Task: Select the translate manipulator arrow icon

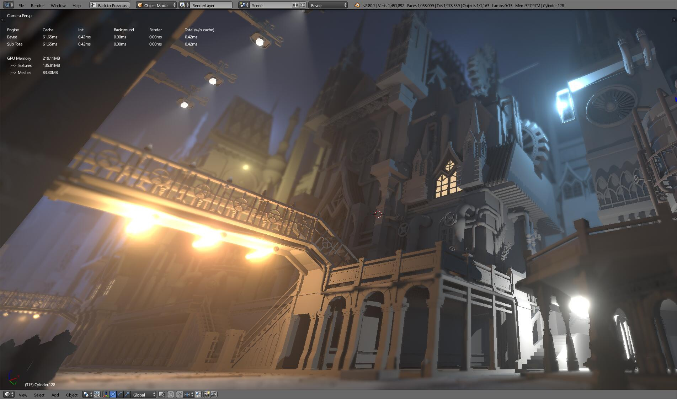Action: click(113, 394)
